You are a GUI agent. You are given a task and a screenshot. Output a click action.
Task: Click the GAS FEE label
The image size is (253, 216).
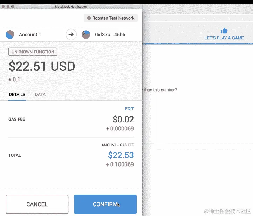(x=17, y=119)
